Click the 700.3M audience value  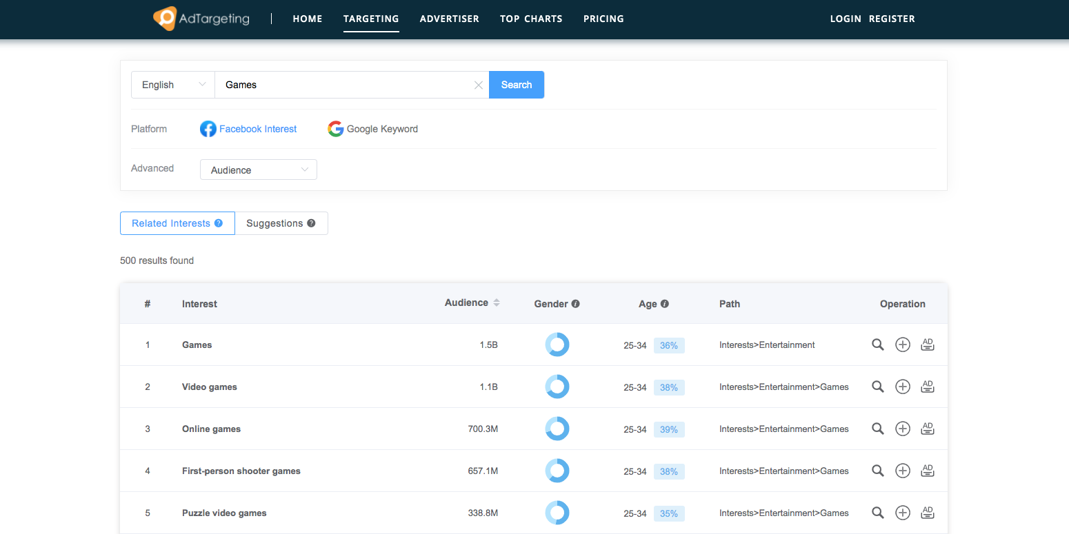[483, 429]
